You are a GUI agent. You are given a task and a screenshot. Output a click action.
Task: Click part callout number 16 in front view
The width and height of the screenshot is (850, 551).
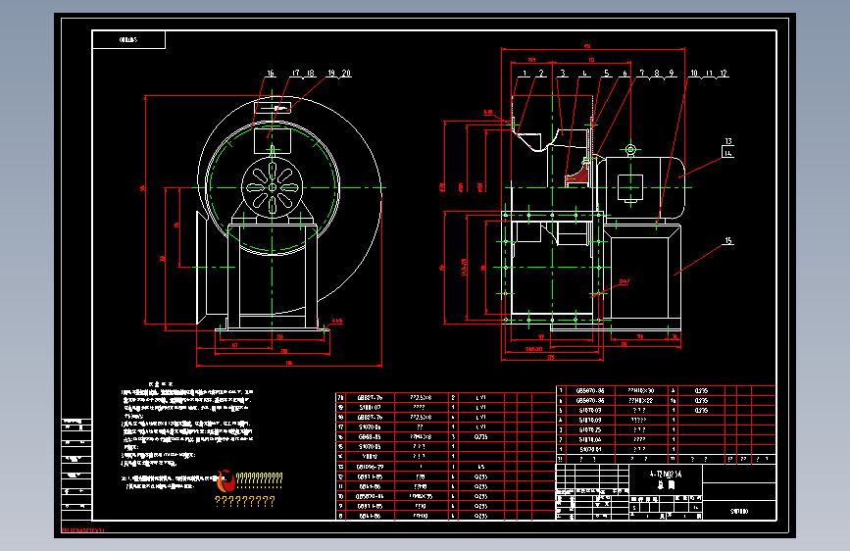pos(271,74)
